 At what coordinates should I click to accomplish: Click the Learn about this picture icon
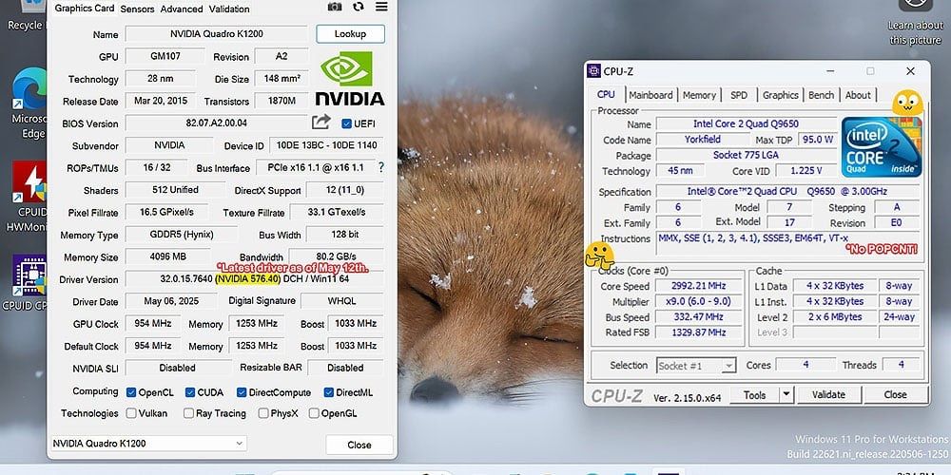click(915, 21)
